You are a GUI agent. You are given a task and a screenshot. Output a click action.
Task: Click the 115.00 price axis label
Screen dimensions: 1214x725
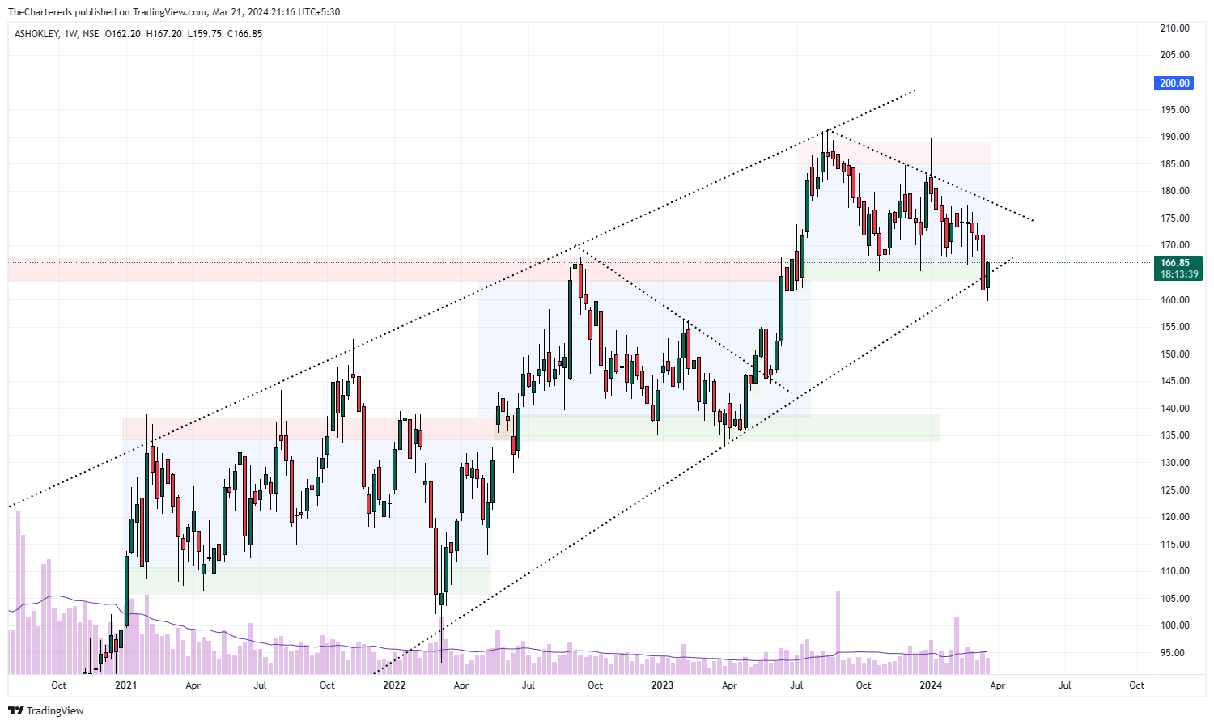click(1175, 545)
